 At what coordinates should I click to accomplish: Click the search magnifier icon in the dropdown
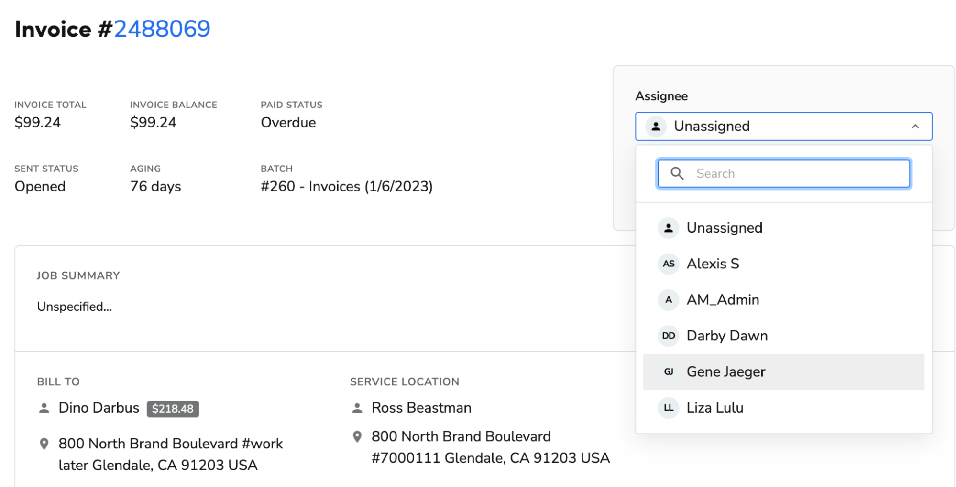[677, 173]
